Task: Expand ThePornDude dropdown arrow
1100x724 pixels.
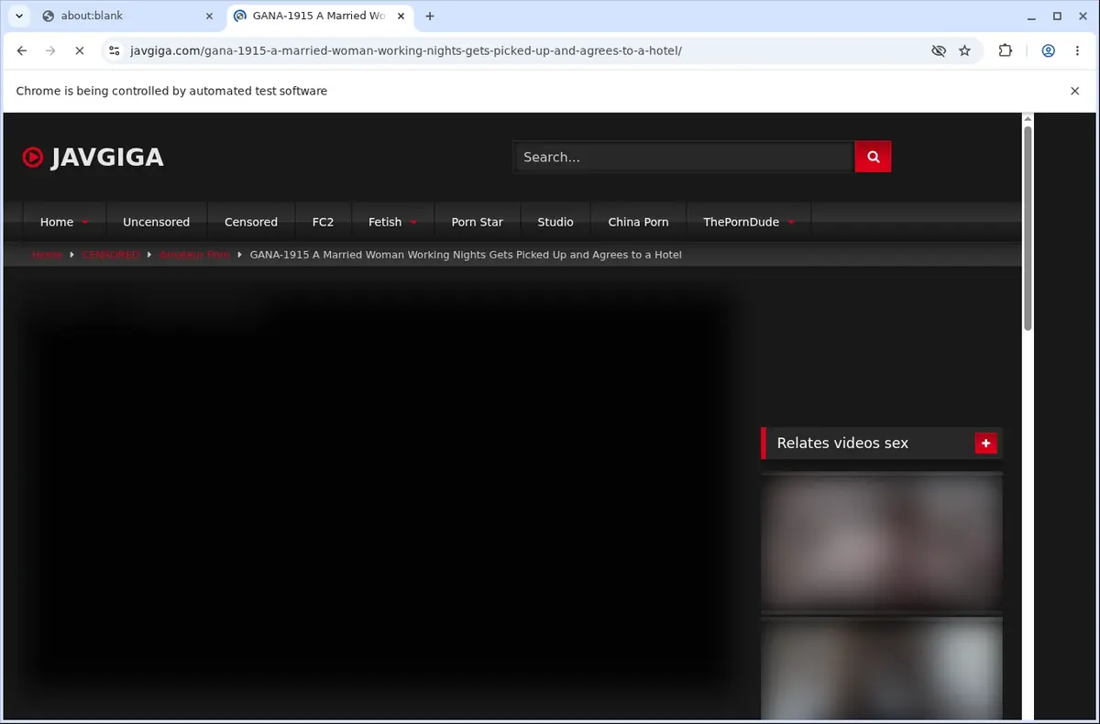Action: 791,223
